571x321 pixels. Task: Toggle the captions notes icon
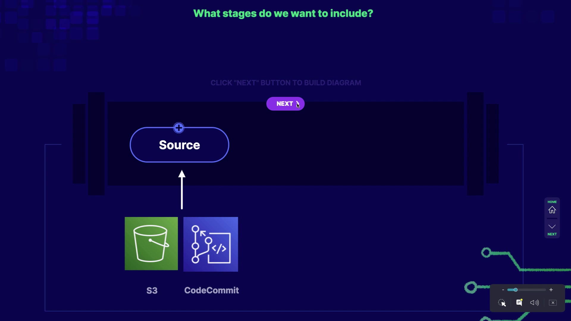519,303
